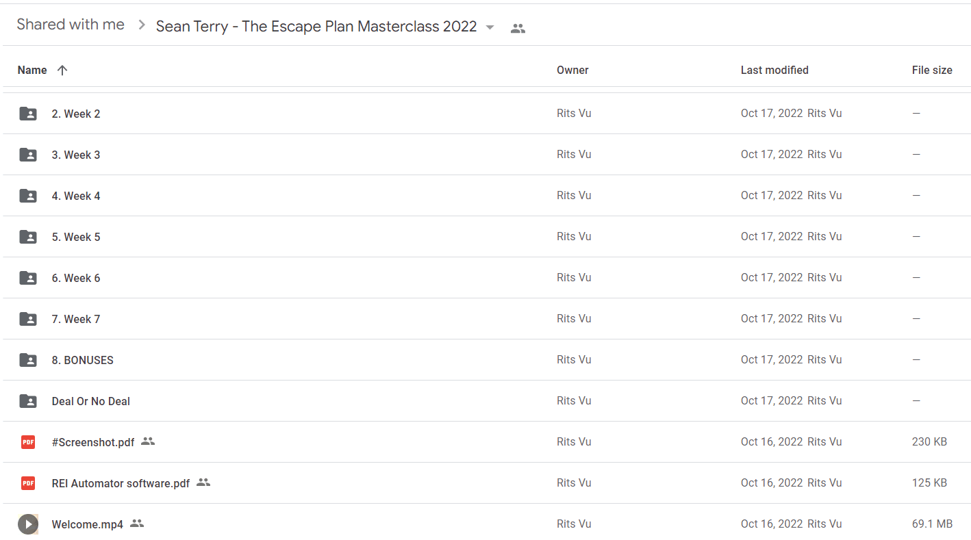Select the 7. Week 7 folder name
This screenshot has height=540, width=971.
(x=76, y=319)
